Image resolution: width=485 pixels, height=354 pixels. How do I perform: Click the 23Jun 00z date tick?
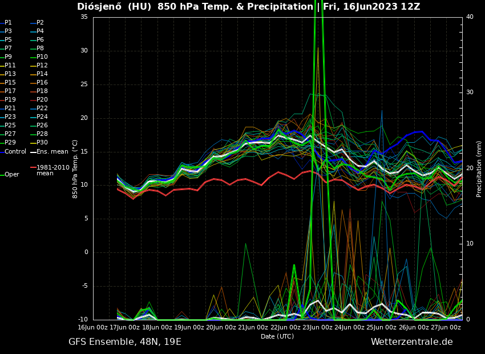(x=317, y=327)
